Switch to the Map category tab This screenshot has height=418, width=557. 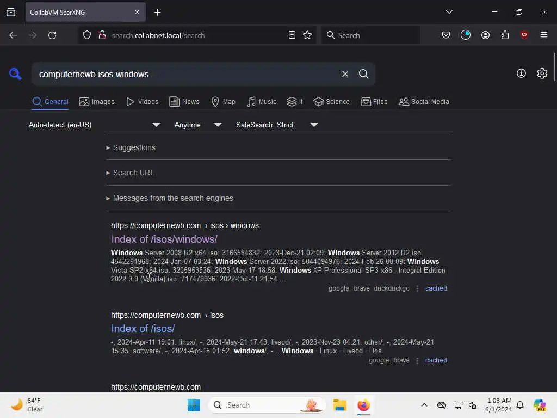[223, 102]
